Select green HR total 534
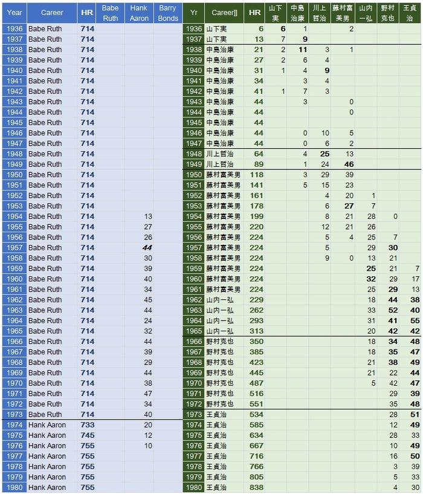 [256, 415]
